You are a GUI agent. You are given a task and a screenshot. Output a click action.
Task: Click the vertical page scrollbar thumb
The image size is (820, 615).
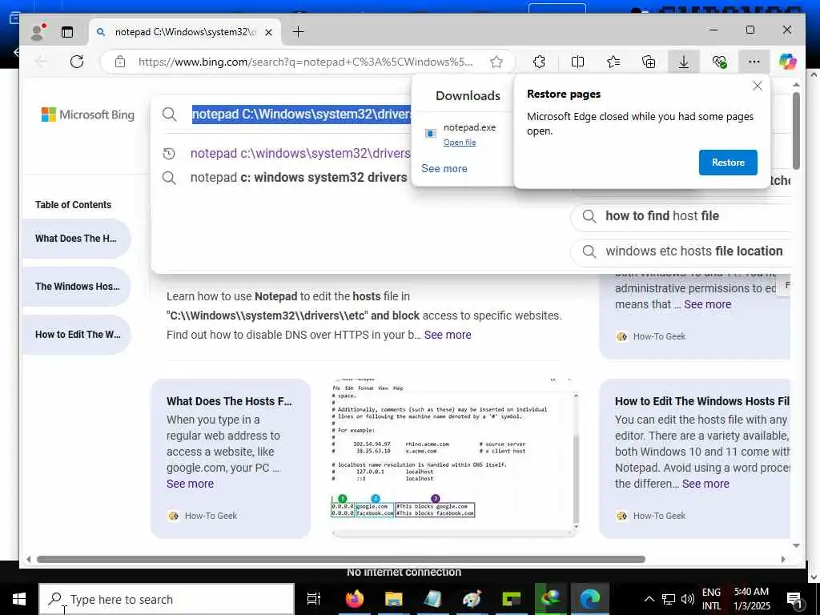tap(796, 131)
